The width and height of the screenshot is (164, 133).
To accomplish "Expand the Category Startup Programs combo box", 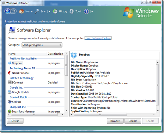I will click(42, 45).
